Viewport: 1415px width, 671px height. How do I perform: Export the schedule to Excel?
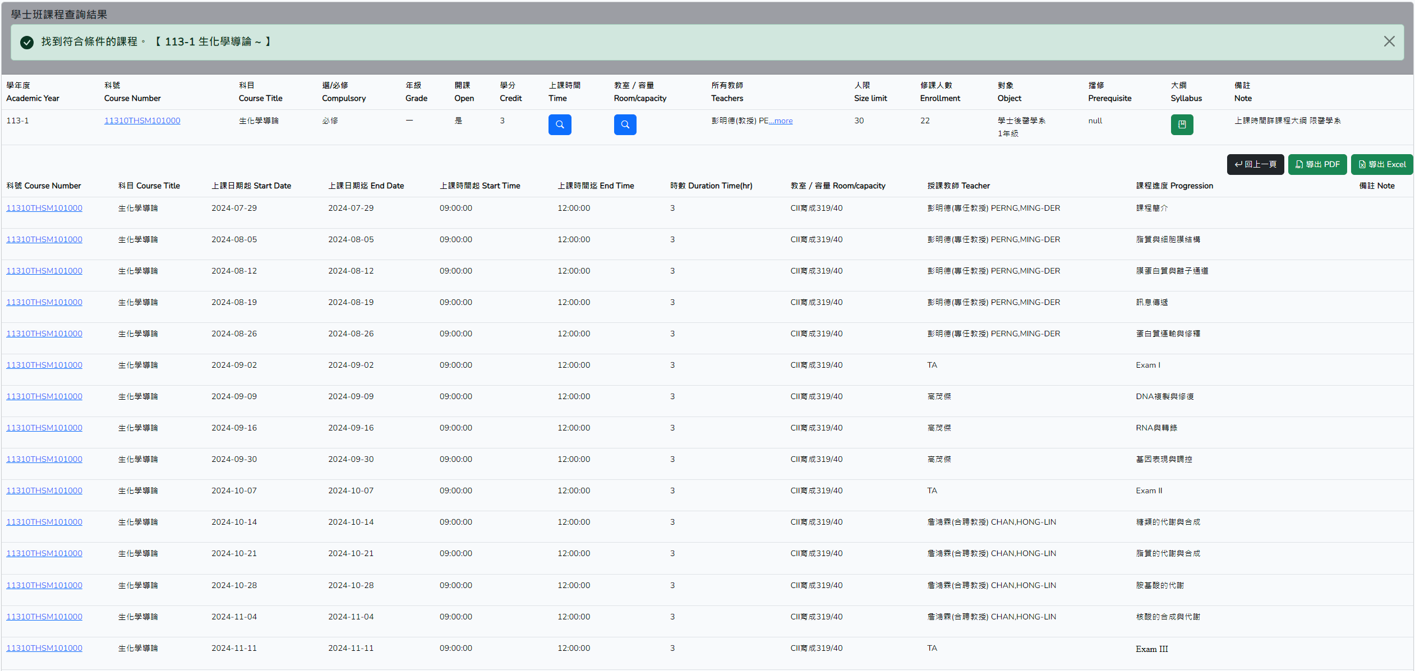pos(1381,164)
